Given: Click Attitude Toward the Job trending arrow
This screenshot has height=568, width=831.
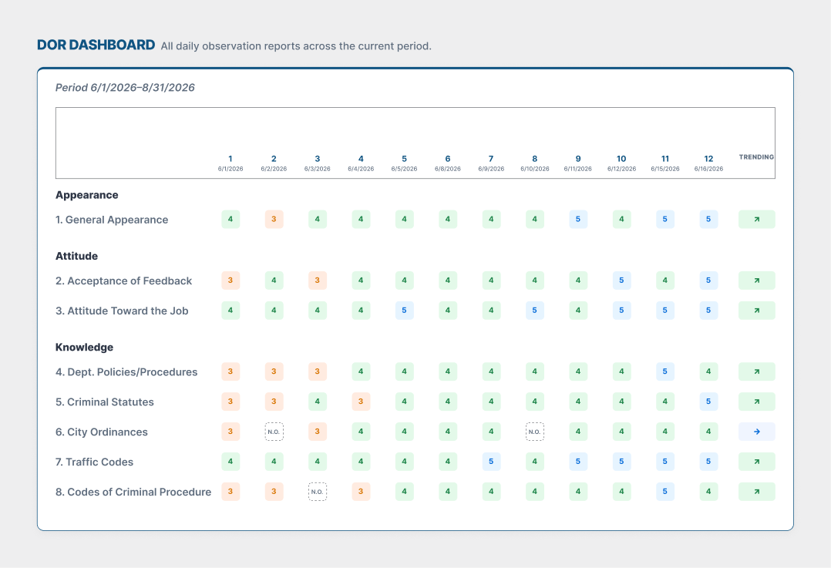Looking at the screenshot, I should pos(756,311).
